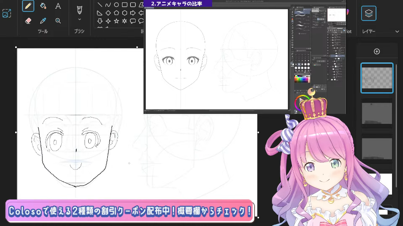Select the Text tool
The width and height of the screenshot is (403, 226).
pyautogui.click(x=58, y=6)
